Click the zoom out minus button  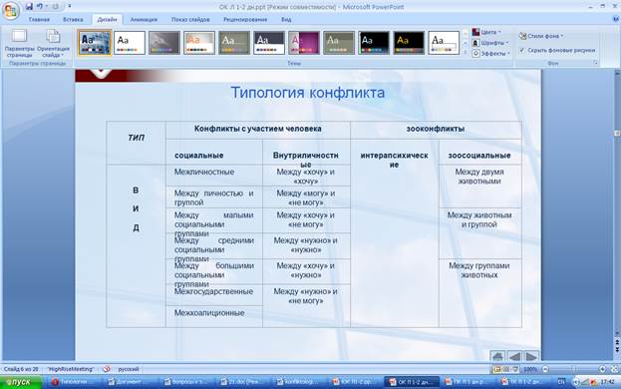(x=545, y=369)
